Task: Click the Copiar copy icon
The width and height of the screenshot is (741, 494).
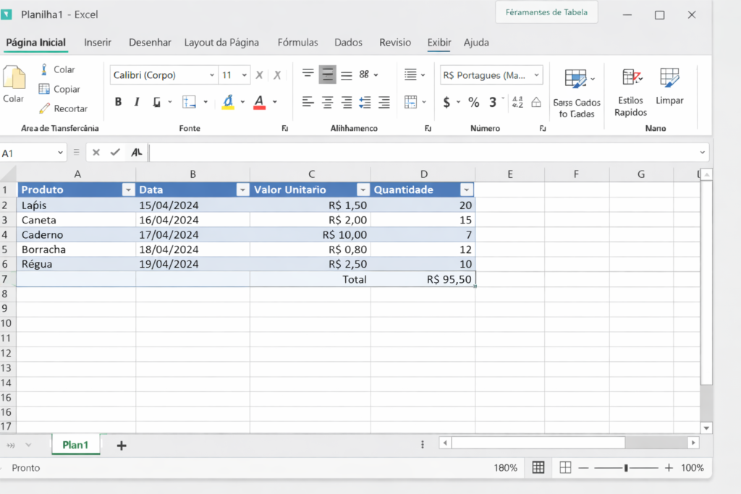Action: [44, 89]
